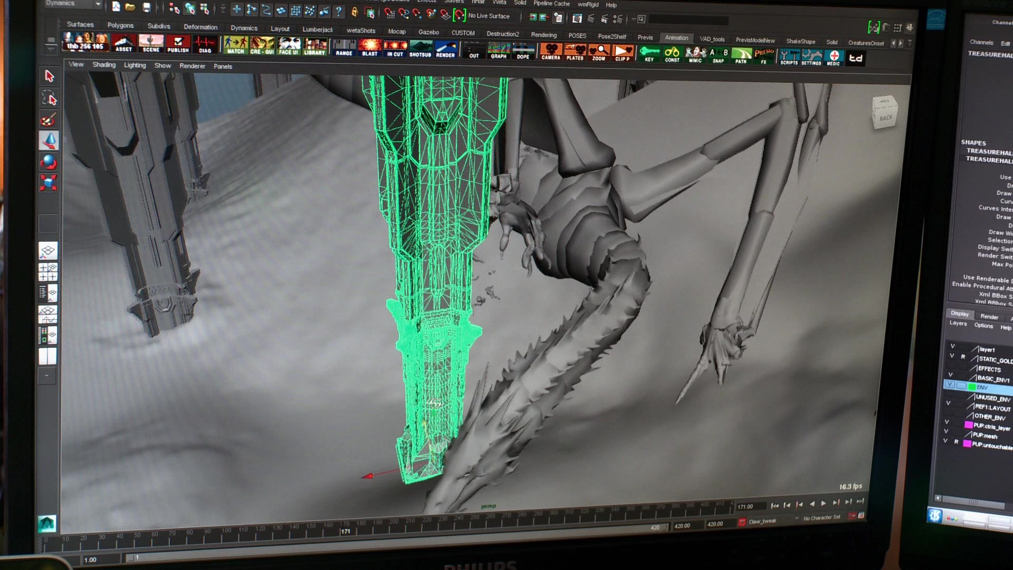This screenshot has height=570, width=1013.
Task: Launch the MIMIC shelf tool
Action: 695,55
